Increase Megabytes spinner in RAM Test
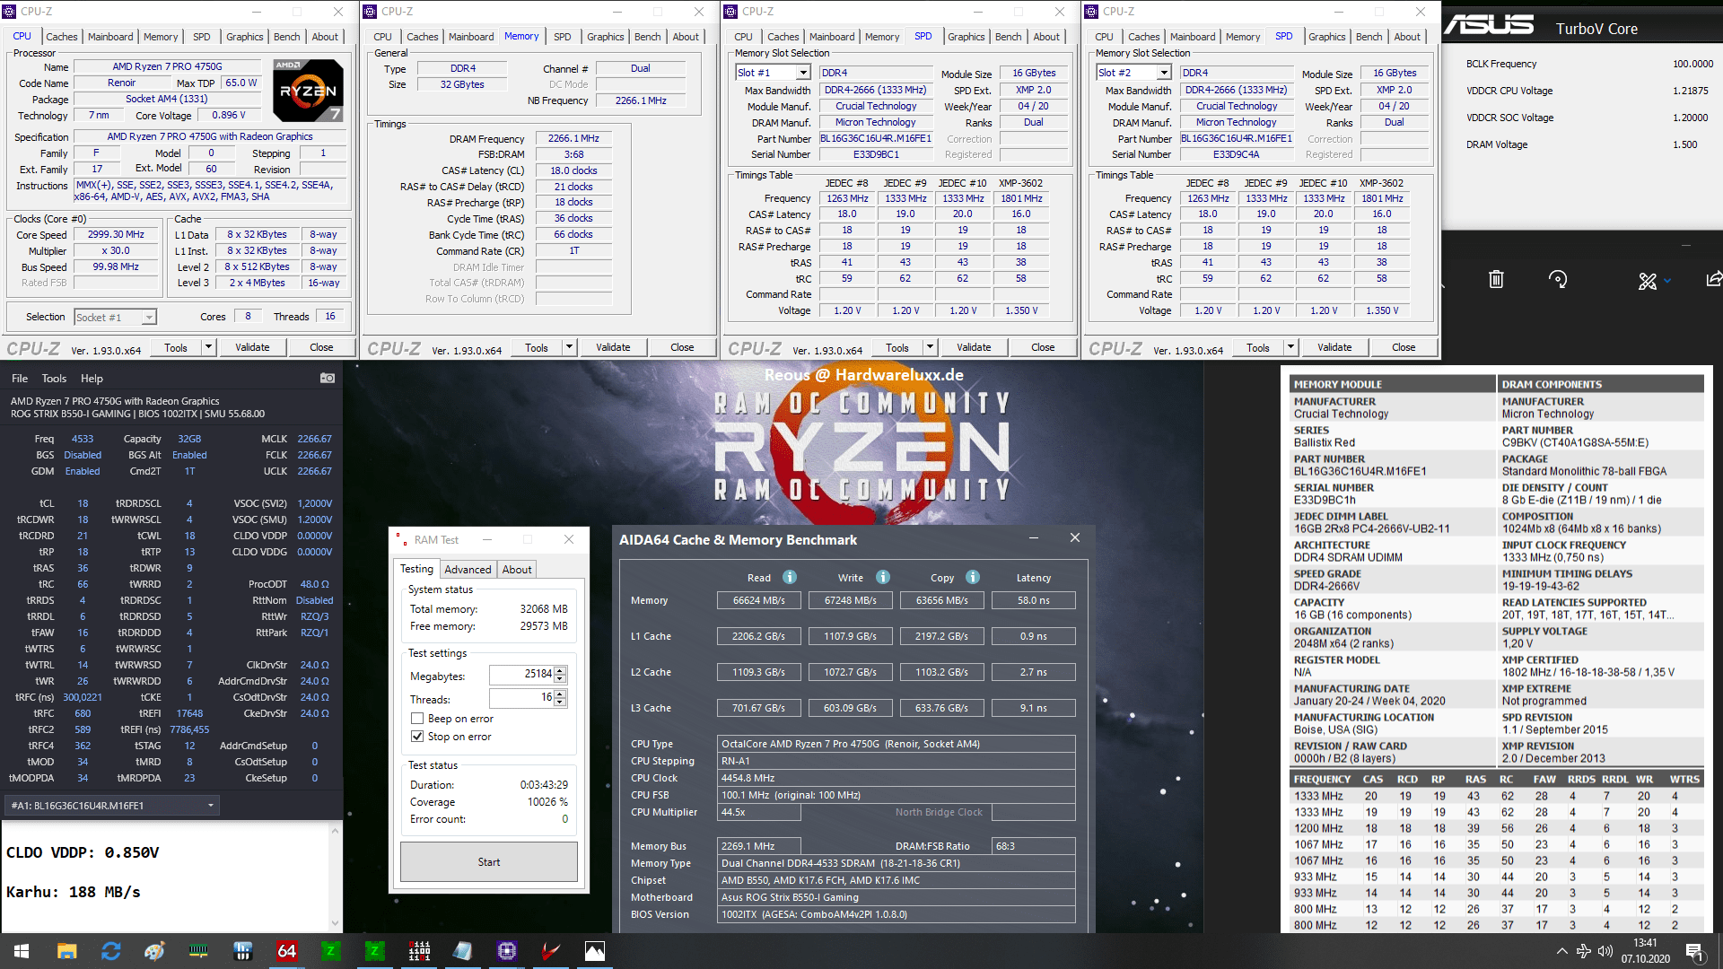The height and width of the screenshot is (969, 1723). [561, 669]
